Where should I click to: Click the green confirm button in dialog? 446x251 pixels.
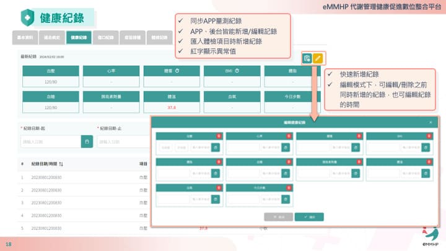point(309,217)
